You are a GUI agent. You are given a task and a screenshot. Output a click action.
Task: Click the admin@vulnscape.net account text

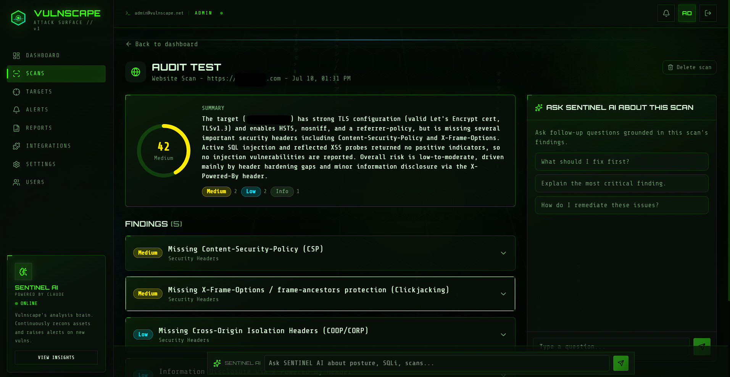click(x=159, y=13)
